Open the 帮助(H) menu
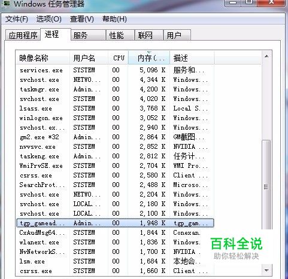Viewport: 288px width, 279px height. (114, 19)
